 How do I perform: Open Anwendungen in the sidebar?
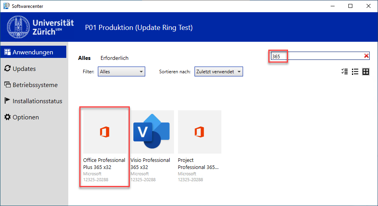(x=33, y=52)
